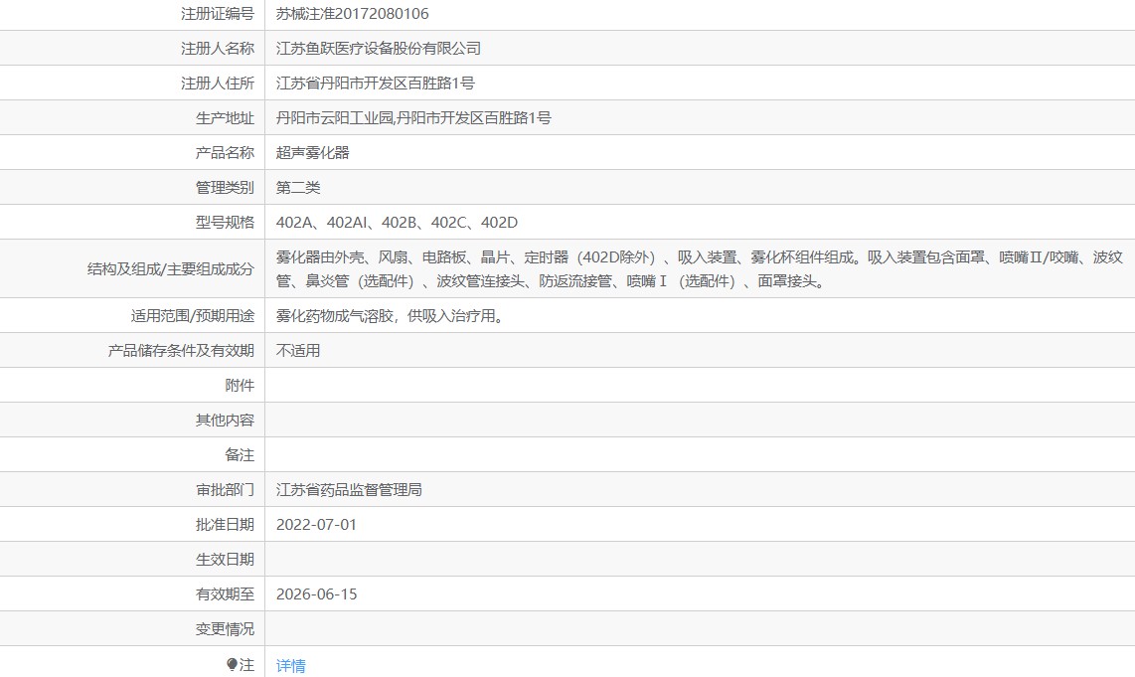Click the 其他内容 label
The height and width of the screenshot is (677, 1135).
225,420
